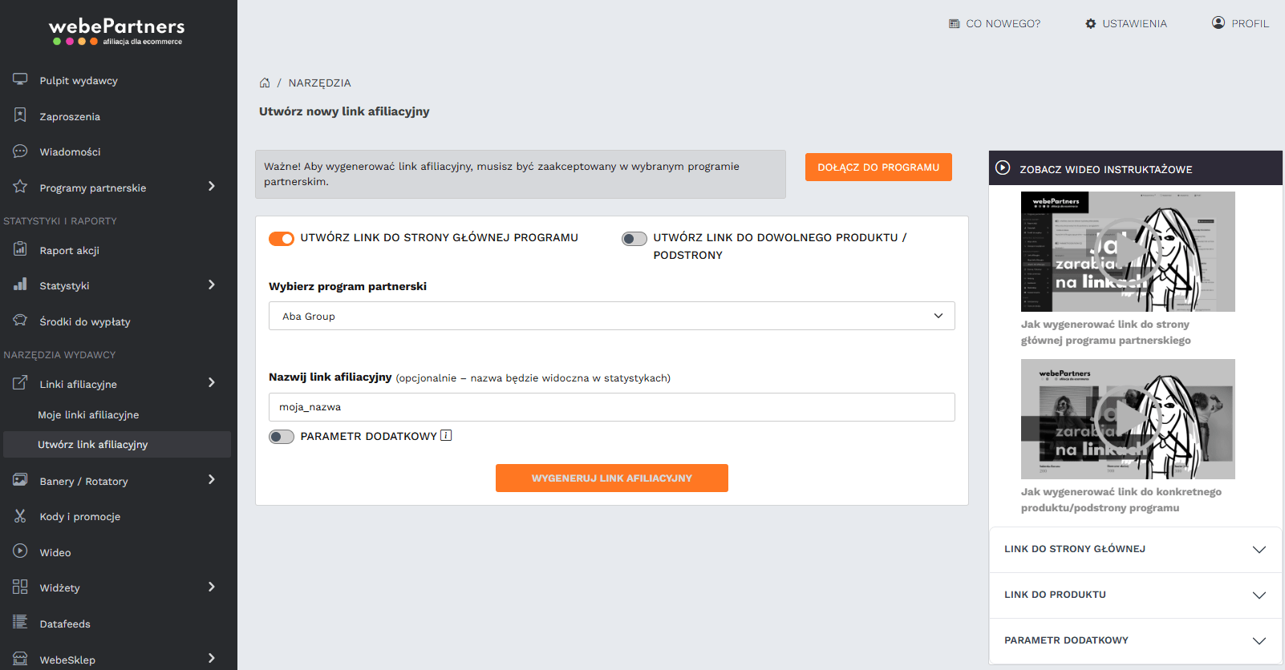Image resolution: width=1285 pixels, height=670 pixels.
Task: Click the link name field showing moja_nazwa
Action: coord(612,407)
